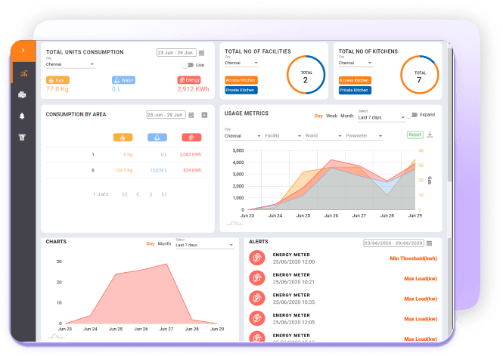Screen dimensions: 503x356
Task: Click the energy meter icon for 25/06/2020 12:00
Action: pos(257,258)
